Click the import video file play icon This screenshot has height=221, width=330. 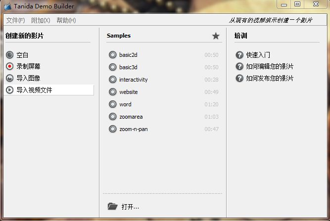click(10, 90)
